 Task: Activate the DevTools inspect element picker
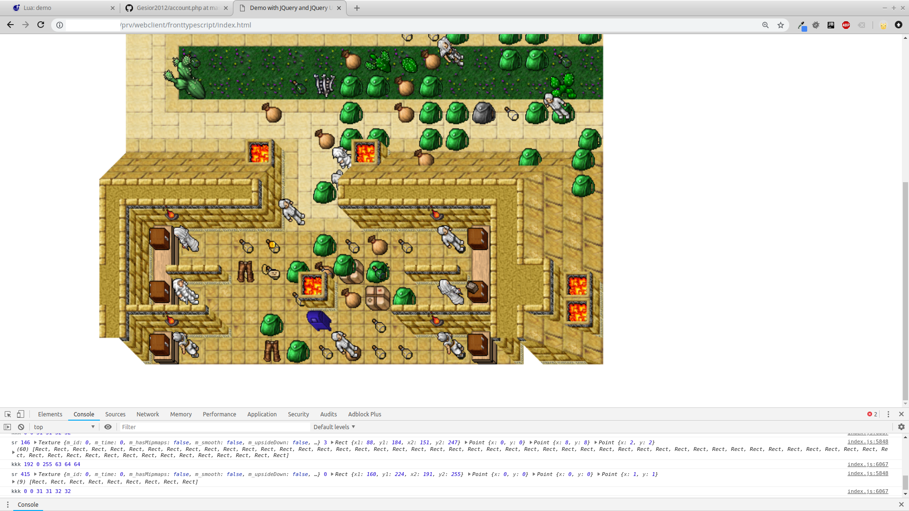pyautogui.click(x=8, y=414)
